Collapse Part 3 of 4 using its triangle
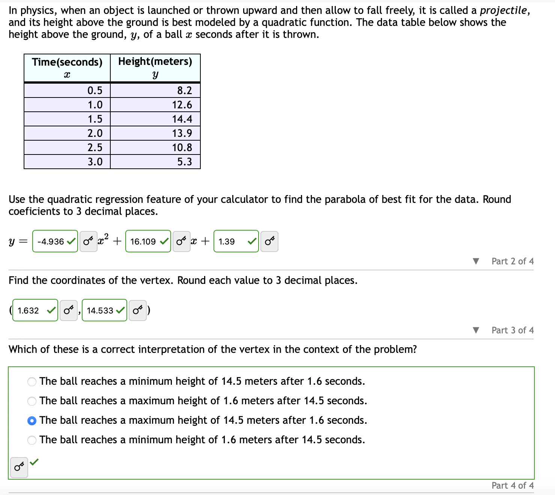This screenshot has height=495, width=555. (x=476, y=330)
